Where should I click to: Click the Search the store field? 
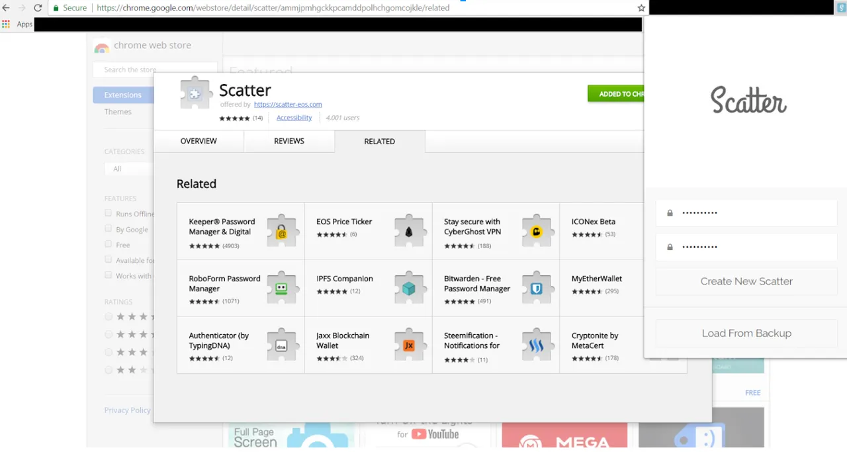(156, 69)
